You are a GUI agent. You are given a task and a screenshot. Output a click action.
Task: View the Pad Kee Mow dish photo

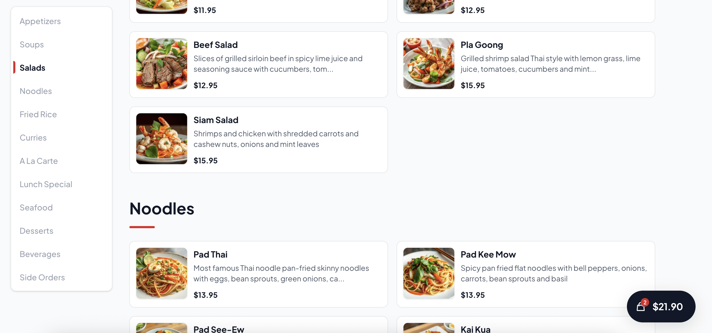(428, 273)
